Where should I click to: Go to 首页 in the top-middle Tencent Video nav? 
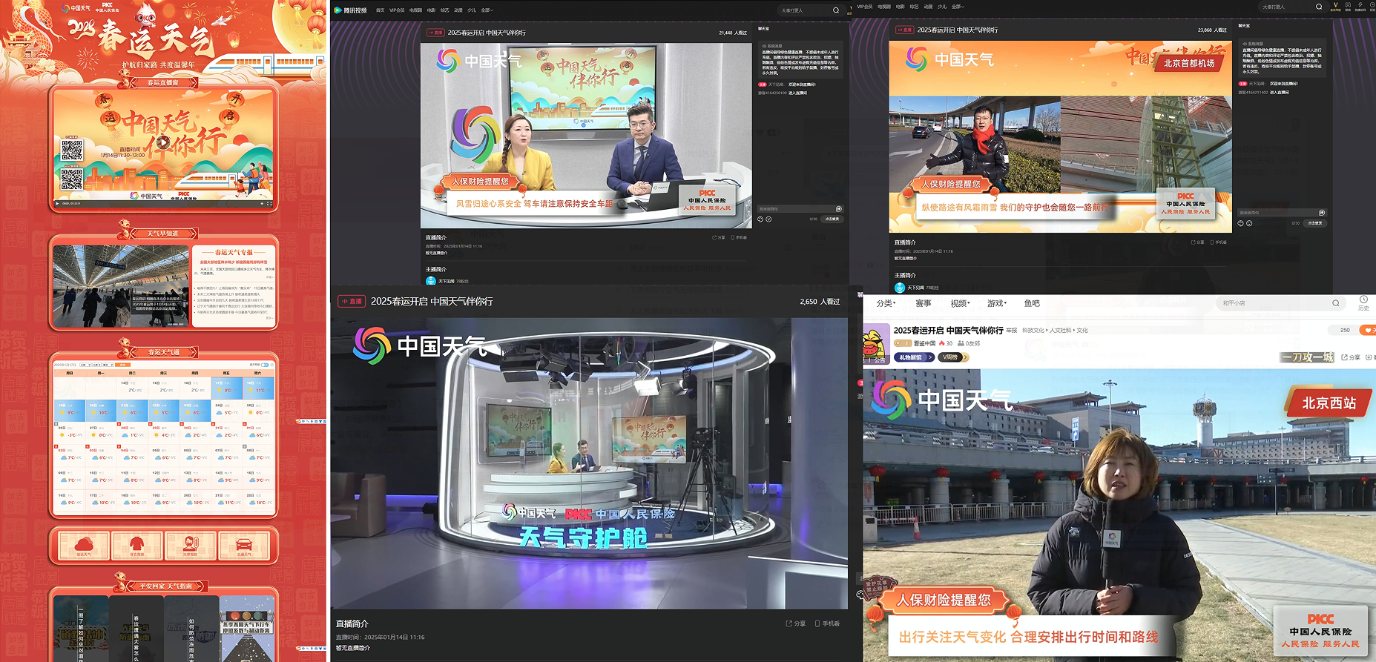tap(380, 10)
